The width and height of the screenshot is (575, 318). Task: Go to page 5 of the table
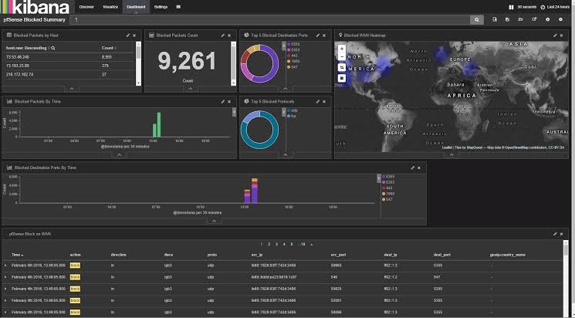[292, 244]
